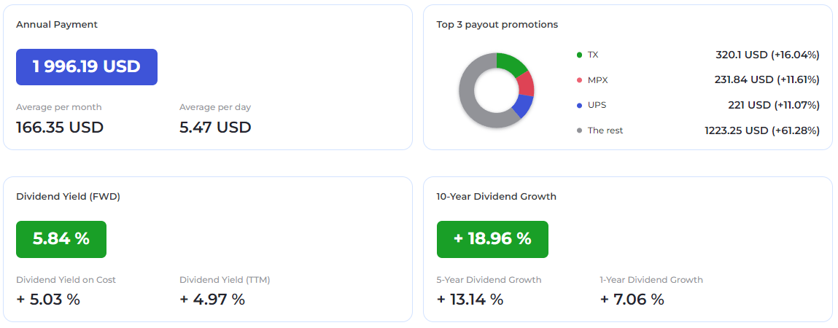The width and height of the screenshot is (838, 328).
Task: Click the + 18.96 % dividend growth badge
Action: click(492, 239)
